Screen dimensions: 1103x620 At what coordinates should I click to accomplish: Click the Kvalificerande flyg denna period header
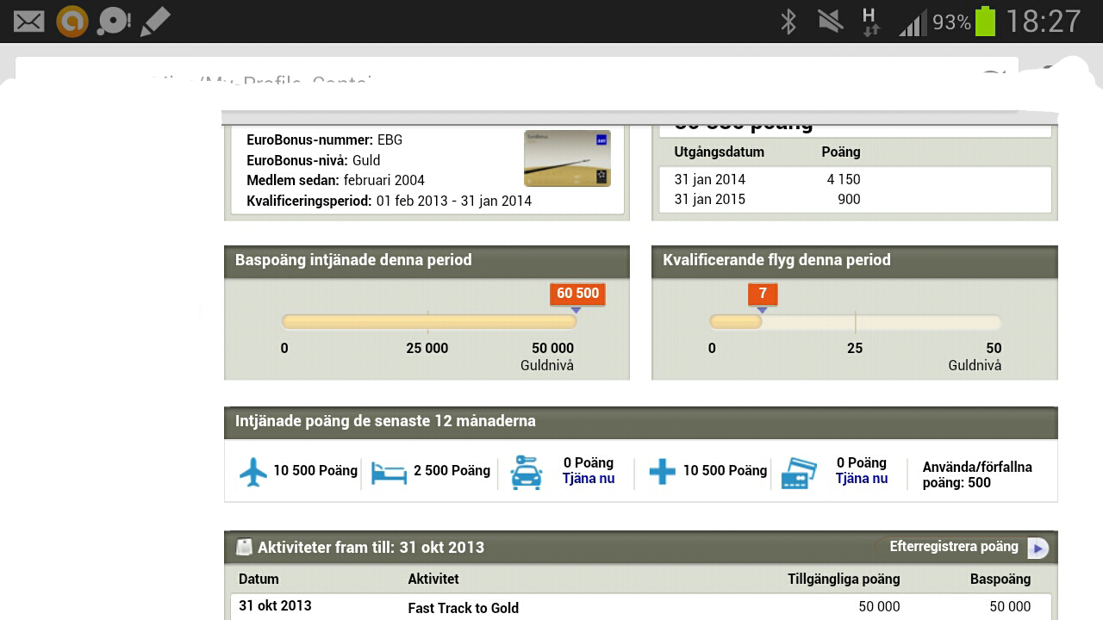(x=776, y=260)
